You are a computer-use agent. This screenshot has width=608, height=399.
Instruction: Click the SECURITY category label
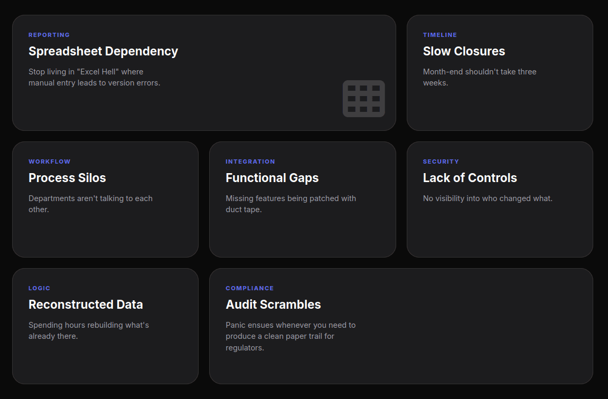click(441, 161)
